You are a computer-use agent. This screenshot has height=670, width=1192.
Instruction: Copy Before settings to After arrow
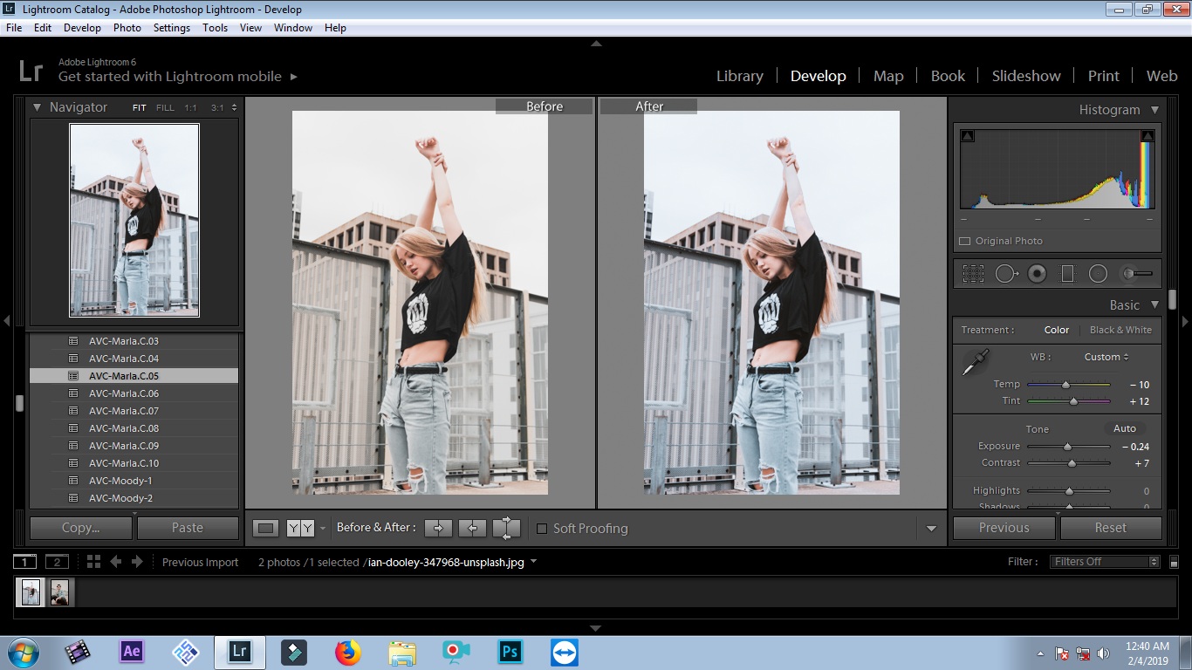point(438,528)
